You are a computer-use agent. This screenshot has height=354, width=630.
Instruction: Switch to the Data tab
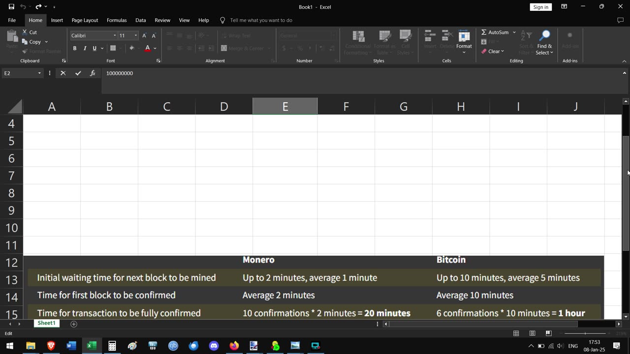pyautogui.click(x=141, y=20)
